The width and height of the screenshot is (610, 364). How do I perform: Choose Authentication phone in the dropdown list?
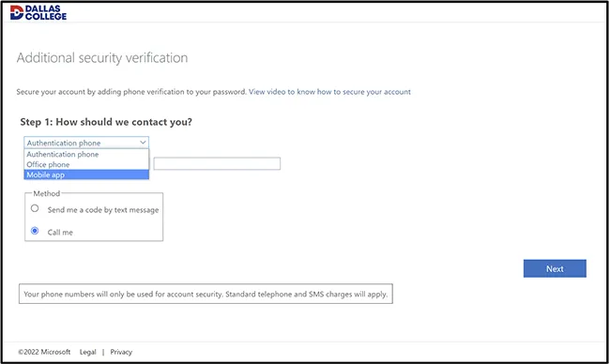[86, 155]
